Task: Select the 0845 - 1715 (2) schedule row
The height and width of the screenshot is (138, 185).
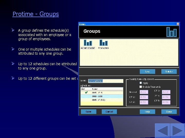Action: coord(102,100)
